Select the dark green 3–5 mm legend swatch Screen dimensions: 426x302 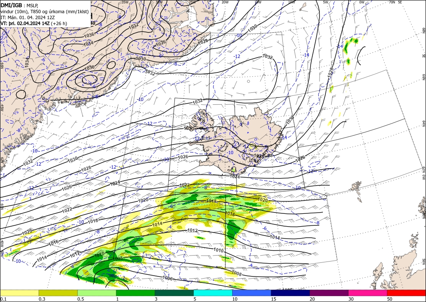(174, 293)
